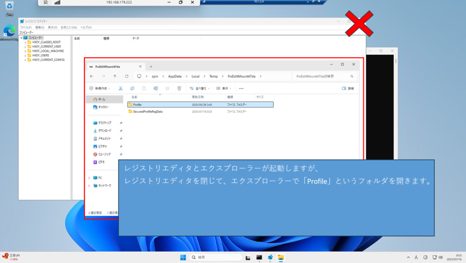Open the terminal icon on taskbar
Viewport: 466px width, 263px height.
pos(259,258)
